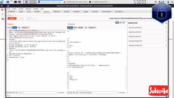Switch to the Target tab
This screenshot has height=98, width=174.
[21, 11]
